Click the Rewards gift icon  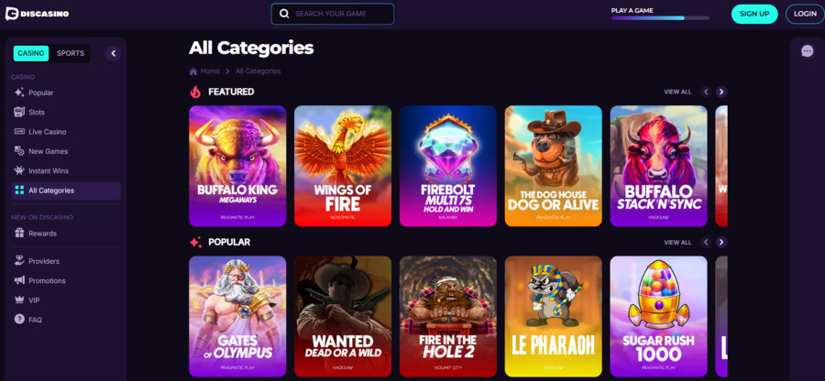19,234
